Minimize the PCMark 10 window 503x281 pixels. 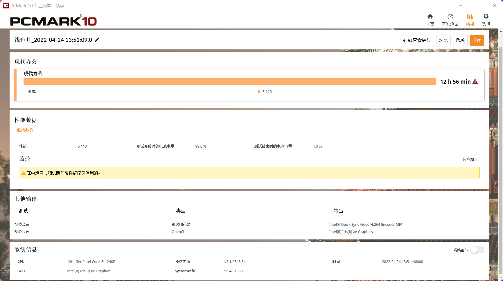(x=461, y=6)
